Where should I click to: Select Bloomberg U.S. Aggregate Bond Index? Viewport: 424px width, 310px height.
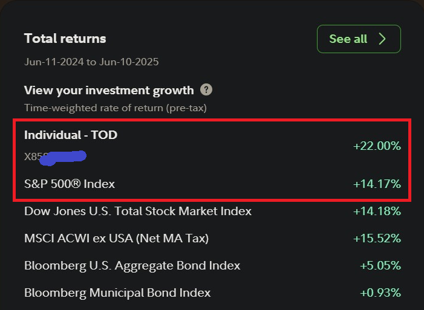click(x=132, y=265)
